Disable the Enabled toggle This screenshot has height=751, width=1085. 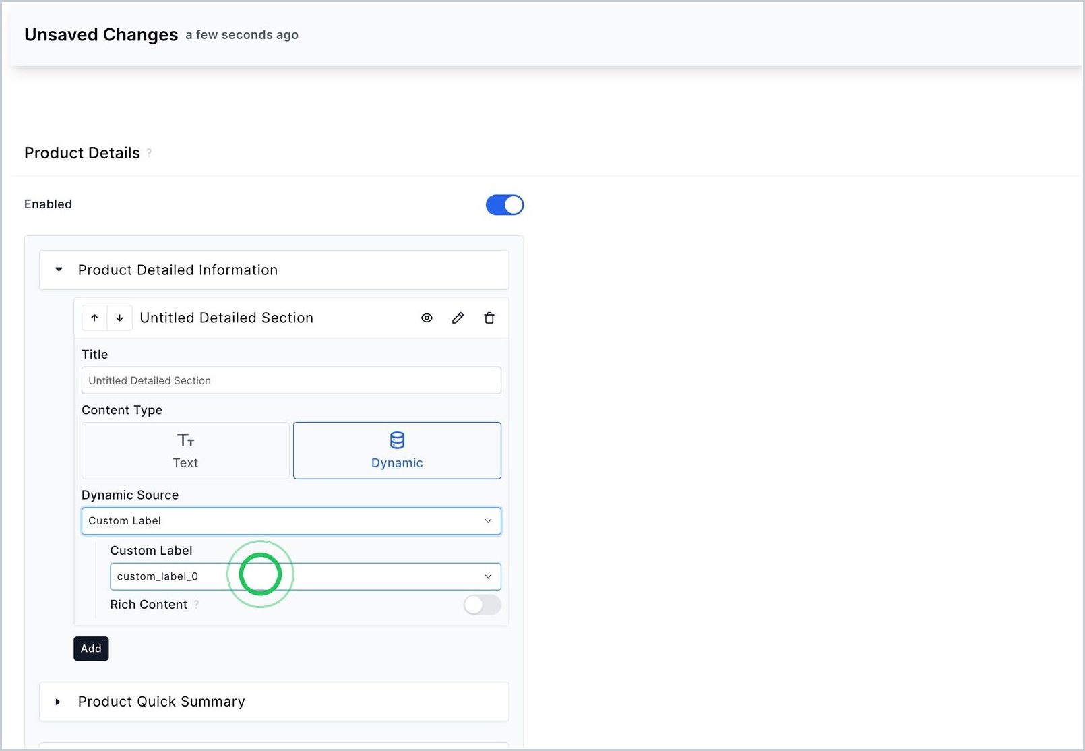505,204
